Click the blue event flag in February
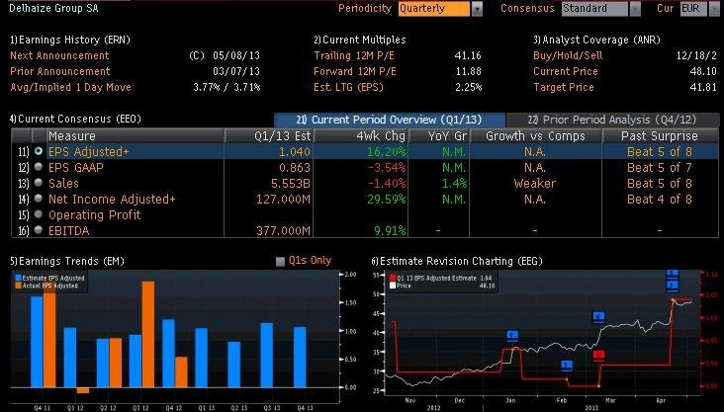724x412 pixels. pos(567,366)
